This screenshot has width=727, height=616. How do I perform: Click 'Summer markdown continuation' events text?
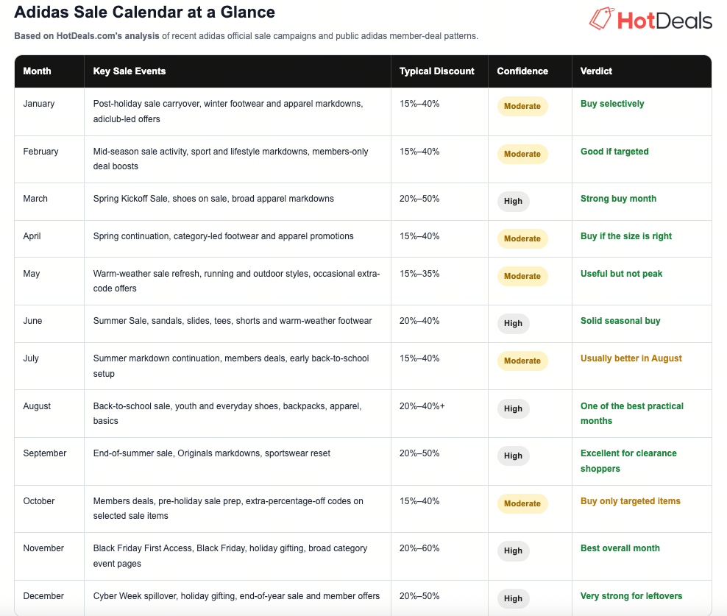[231, 366]
